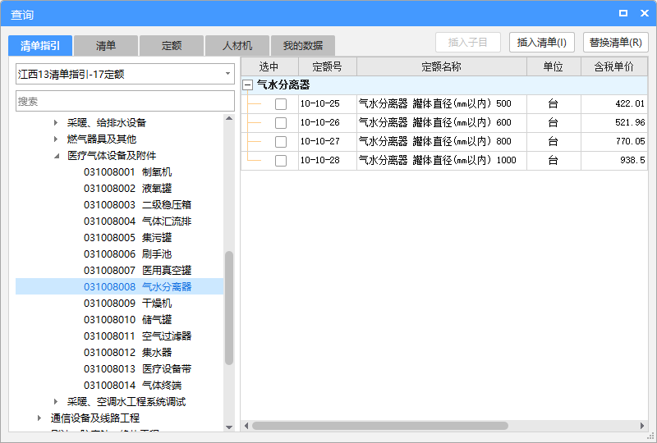Select tree item 031008003 二级稳压箱

click(137, 205)
